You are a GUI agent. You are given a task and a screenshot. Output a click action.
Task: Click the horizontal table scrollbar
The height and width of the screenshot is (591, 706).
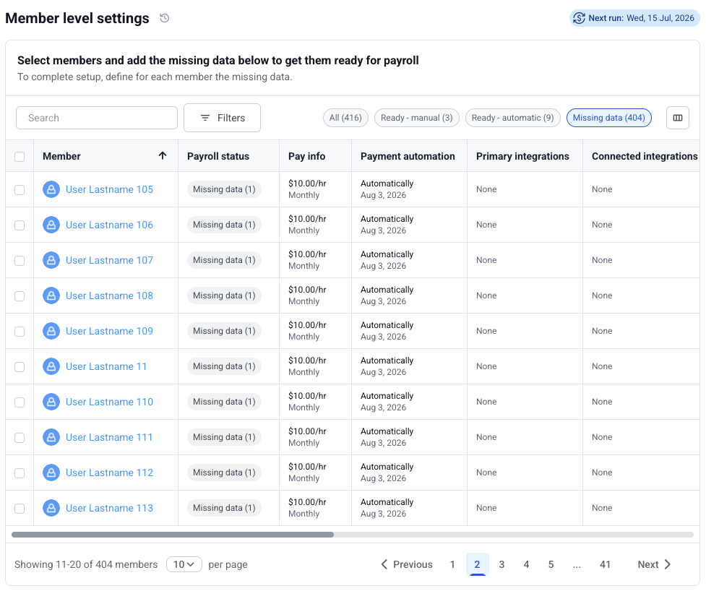pos(173,535)
